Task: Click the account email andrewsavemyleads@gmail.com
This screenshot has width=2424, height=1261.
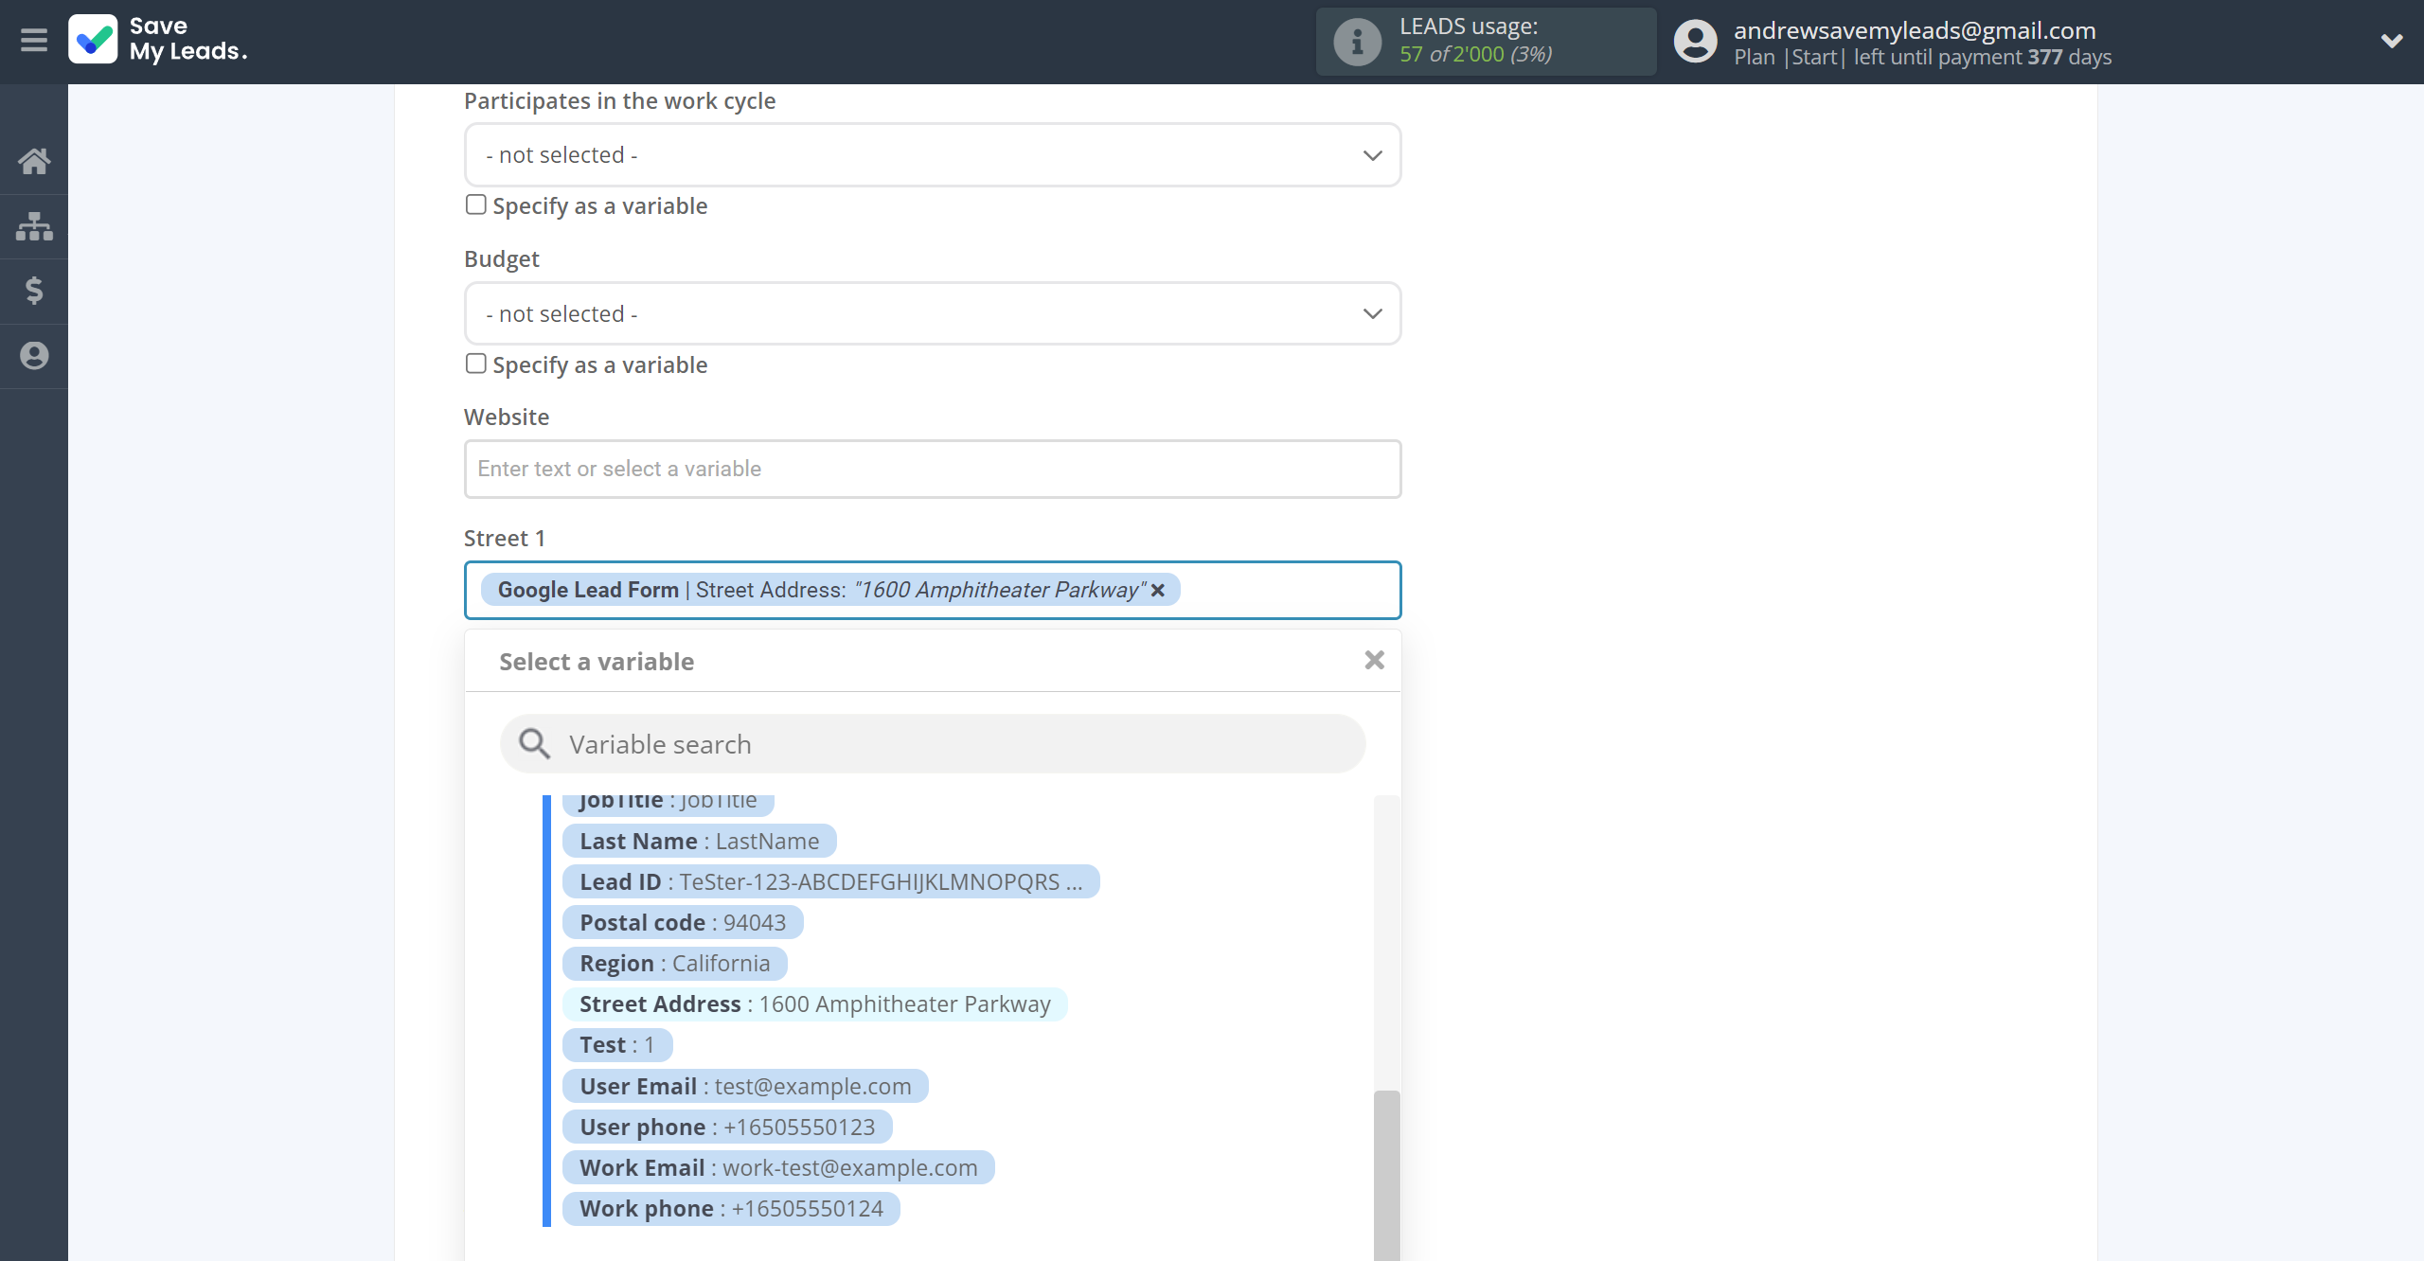Action: click(x=1915, y=30)
